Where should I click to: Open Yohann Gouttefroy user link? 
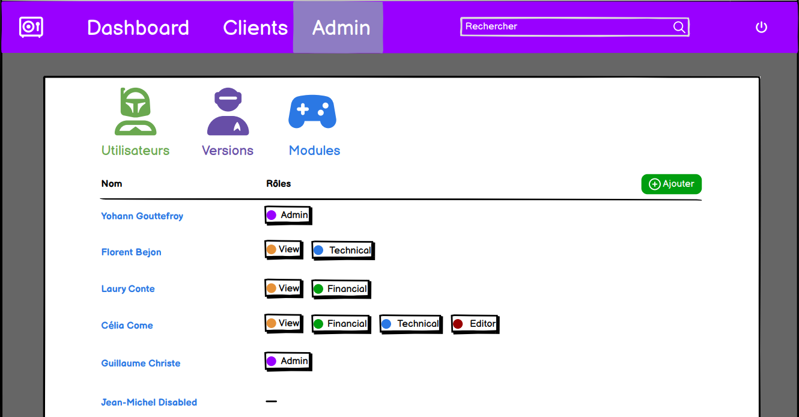click(142, 216)
